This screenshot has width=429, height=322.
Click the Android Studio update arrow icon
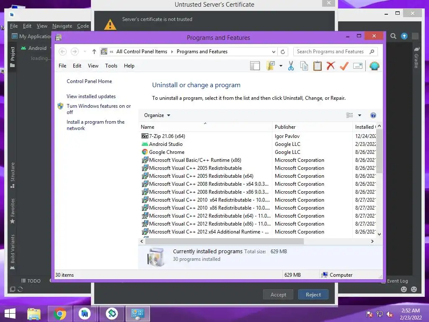(404, 36)
